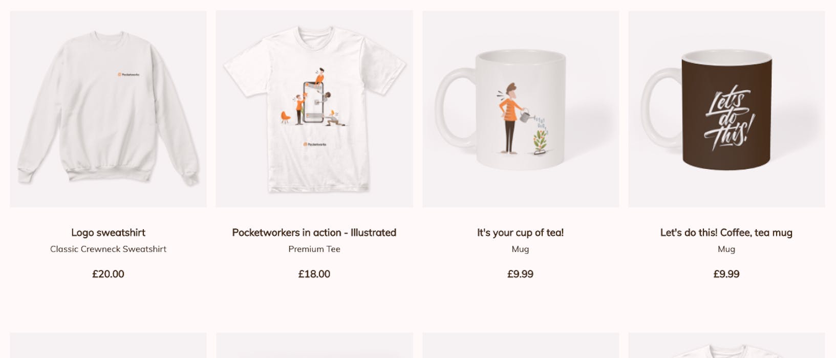
Task: Click the £20.00 price on the sweatshirt
Action: click(x=108, y=274)
